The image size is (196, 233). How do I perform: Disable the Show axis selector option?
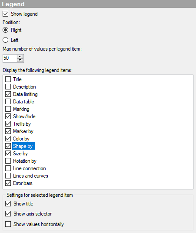click(8, 214)
